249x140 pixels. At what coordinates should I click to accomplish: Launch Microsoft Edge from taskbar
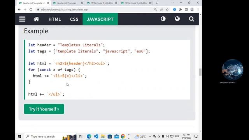click(x=89, y=136)
